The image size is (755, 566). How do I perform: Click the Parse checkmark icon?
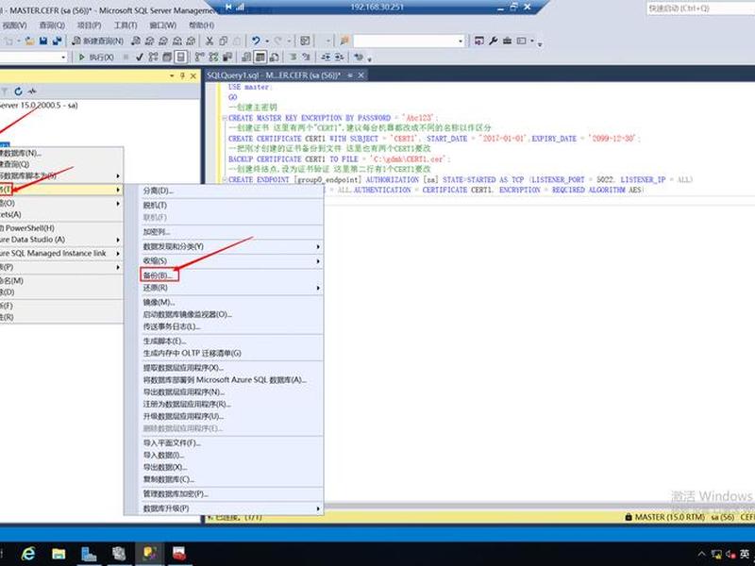(x=139, y=58)
